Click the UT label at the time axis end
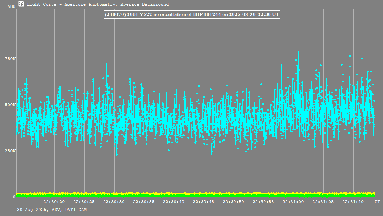Viewport: 383px width, 216px height. [x=377, y=202]
